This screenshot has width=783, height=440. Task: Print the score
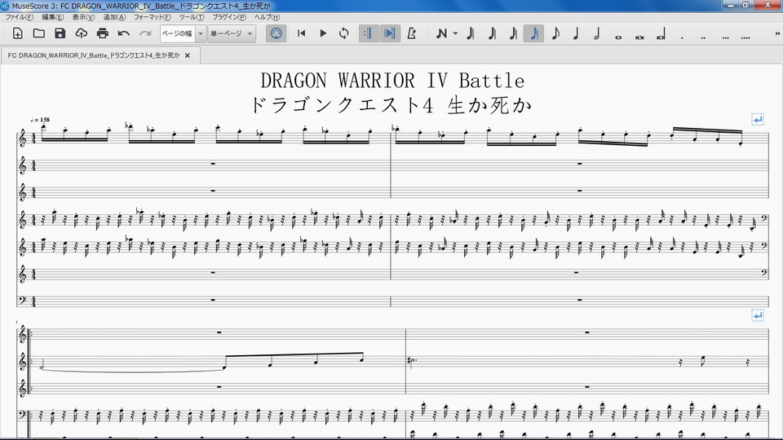point(103,33)
